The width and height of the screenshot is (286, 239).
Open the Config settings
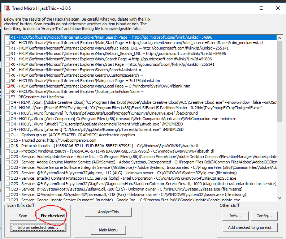pyautogui.click(x=264, y=216)
